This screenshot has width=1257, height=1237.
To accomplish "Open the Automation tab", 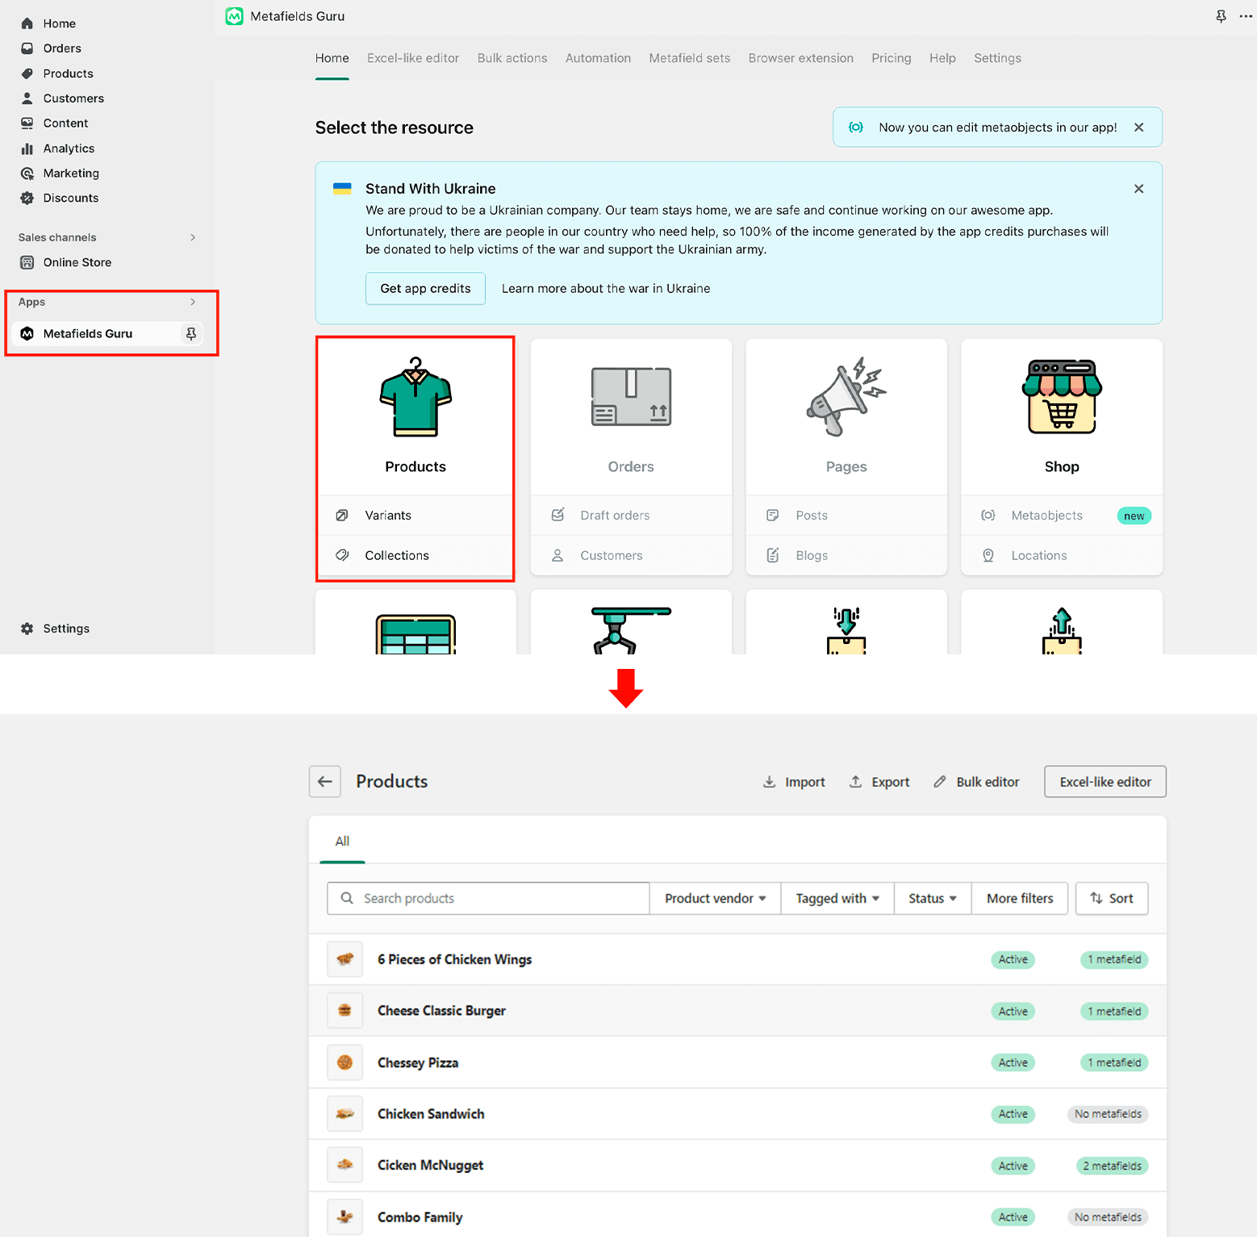I will [x=598, y=58].
